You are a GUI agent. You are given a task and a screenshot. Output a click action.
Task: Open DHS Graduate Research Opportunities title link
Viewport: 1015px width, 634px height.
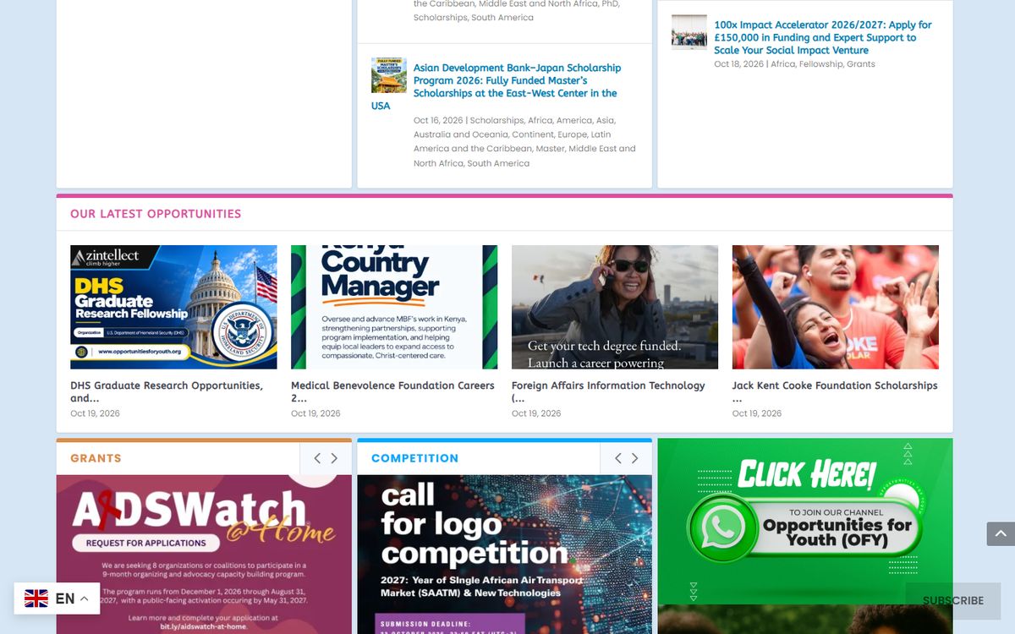coord(167,391)
